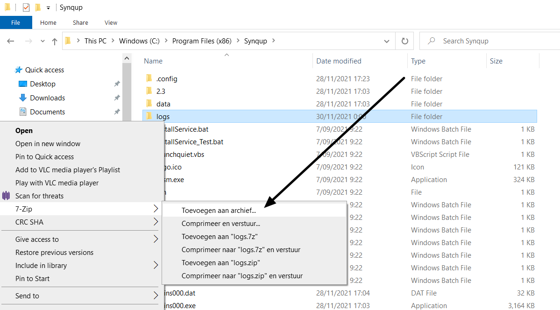This screenshot has width=560, height=310.
Task: Choose Toevoegen aan "logs.7z"
Action: point(254,237)
